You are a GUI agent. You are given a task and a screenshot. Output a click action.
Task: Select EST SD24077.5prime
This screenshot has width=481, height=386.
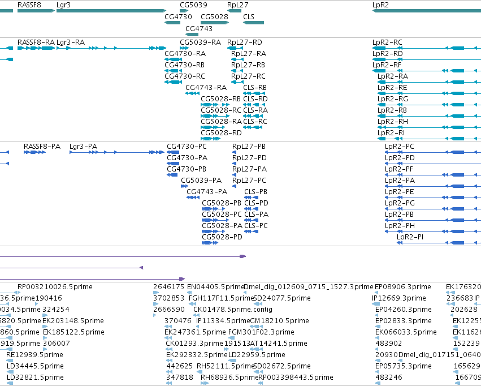click(x=283, y=298)
